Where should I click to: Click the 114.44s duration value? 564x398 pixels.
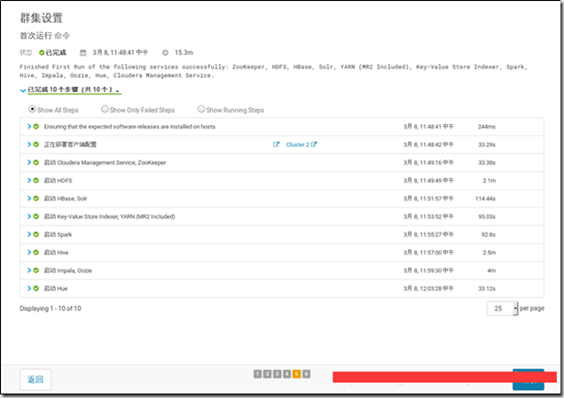[485, 199]
